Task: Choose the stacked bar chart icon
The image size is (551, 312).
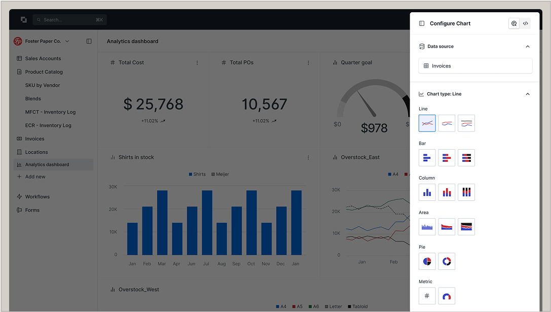Action: coord(447,158)
